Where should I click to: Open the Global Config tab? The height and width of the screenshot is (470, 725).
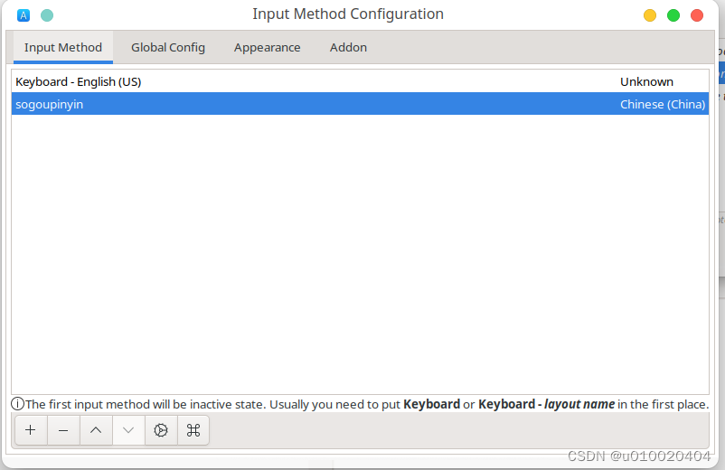click(168, 47)
